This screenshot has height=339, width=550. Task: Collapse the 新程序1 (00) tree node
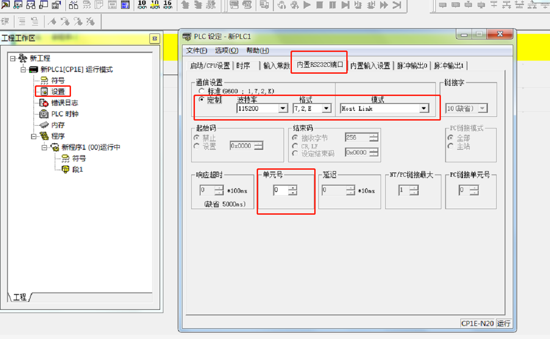pyautogui.click(x=44, y=147)
